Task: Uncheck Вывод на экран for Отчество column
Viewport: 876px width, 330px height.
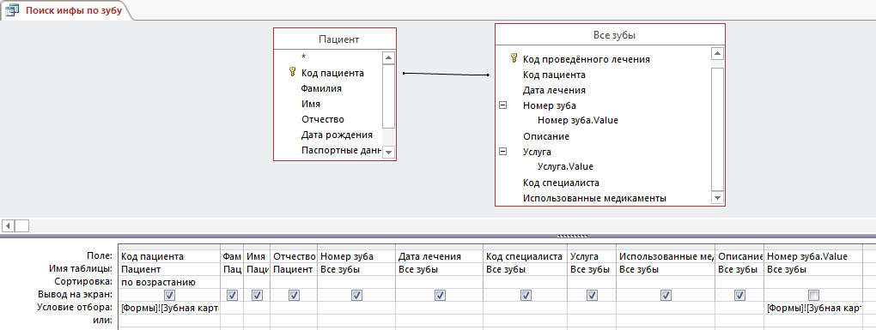Action: click(294, 295)
